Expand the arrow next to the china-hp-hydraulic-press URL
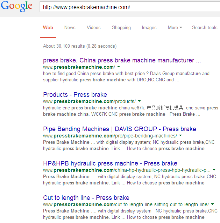 tap(214, 170)
